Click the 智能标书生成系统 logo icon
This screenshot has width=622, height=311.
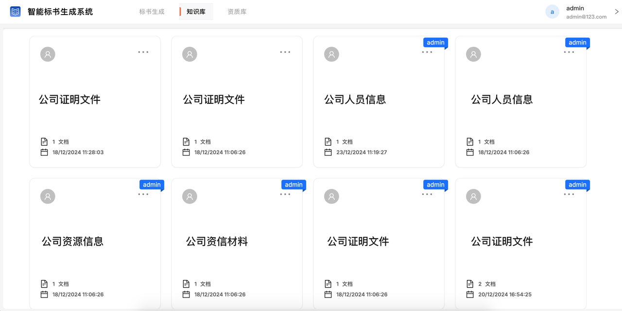tap(16, 12)
